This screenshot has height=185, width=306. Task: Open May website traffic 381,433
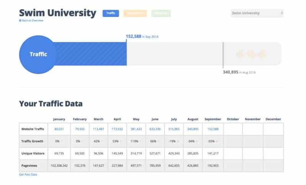click(136, 129)
